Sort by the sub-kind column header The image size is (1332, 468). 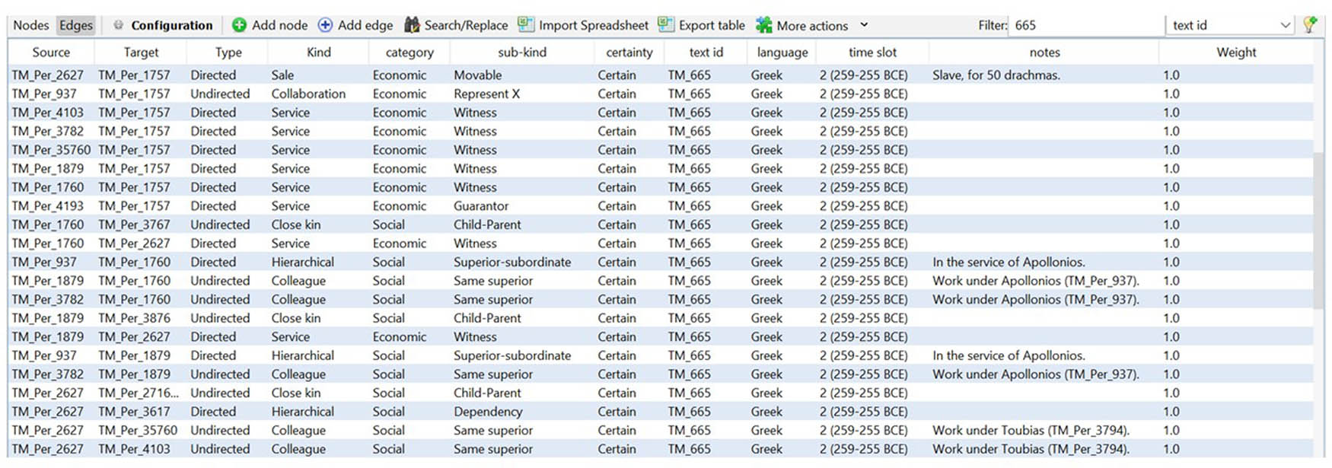522,53
